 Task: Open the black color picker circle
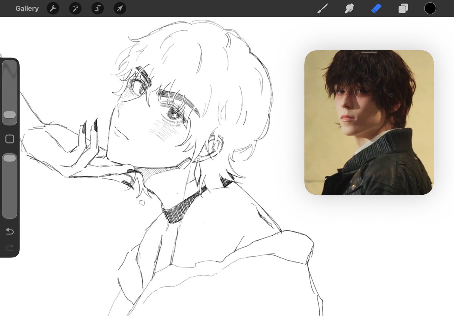[x=430, y=8]
